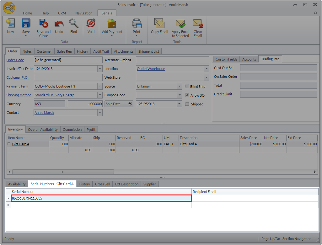Open the CRM ribbon tab

tap(62, 13)
